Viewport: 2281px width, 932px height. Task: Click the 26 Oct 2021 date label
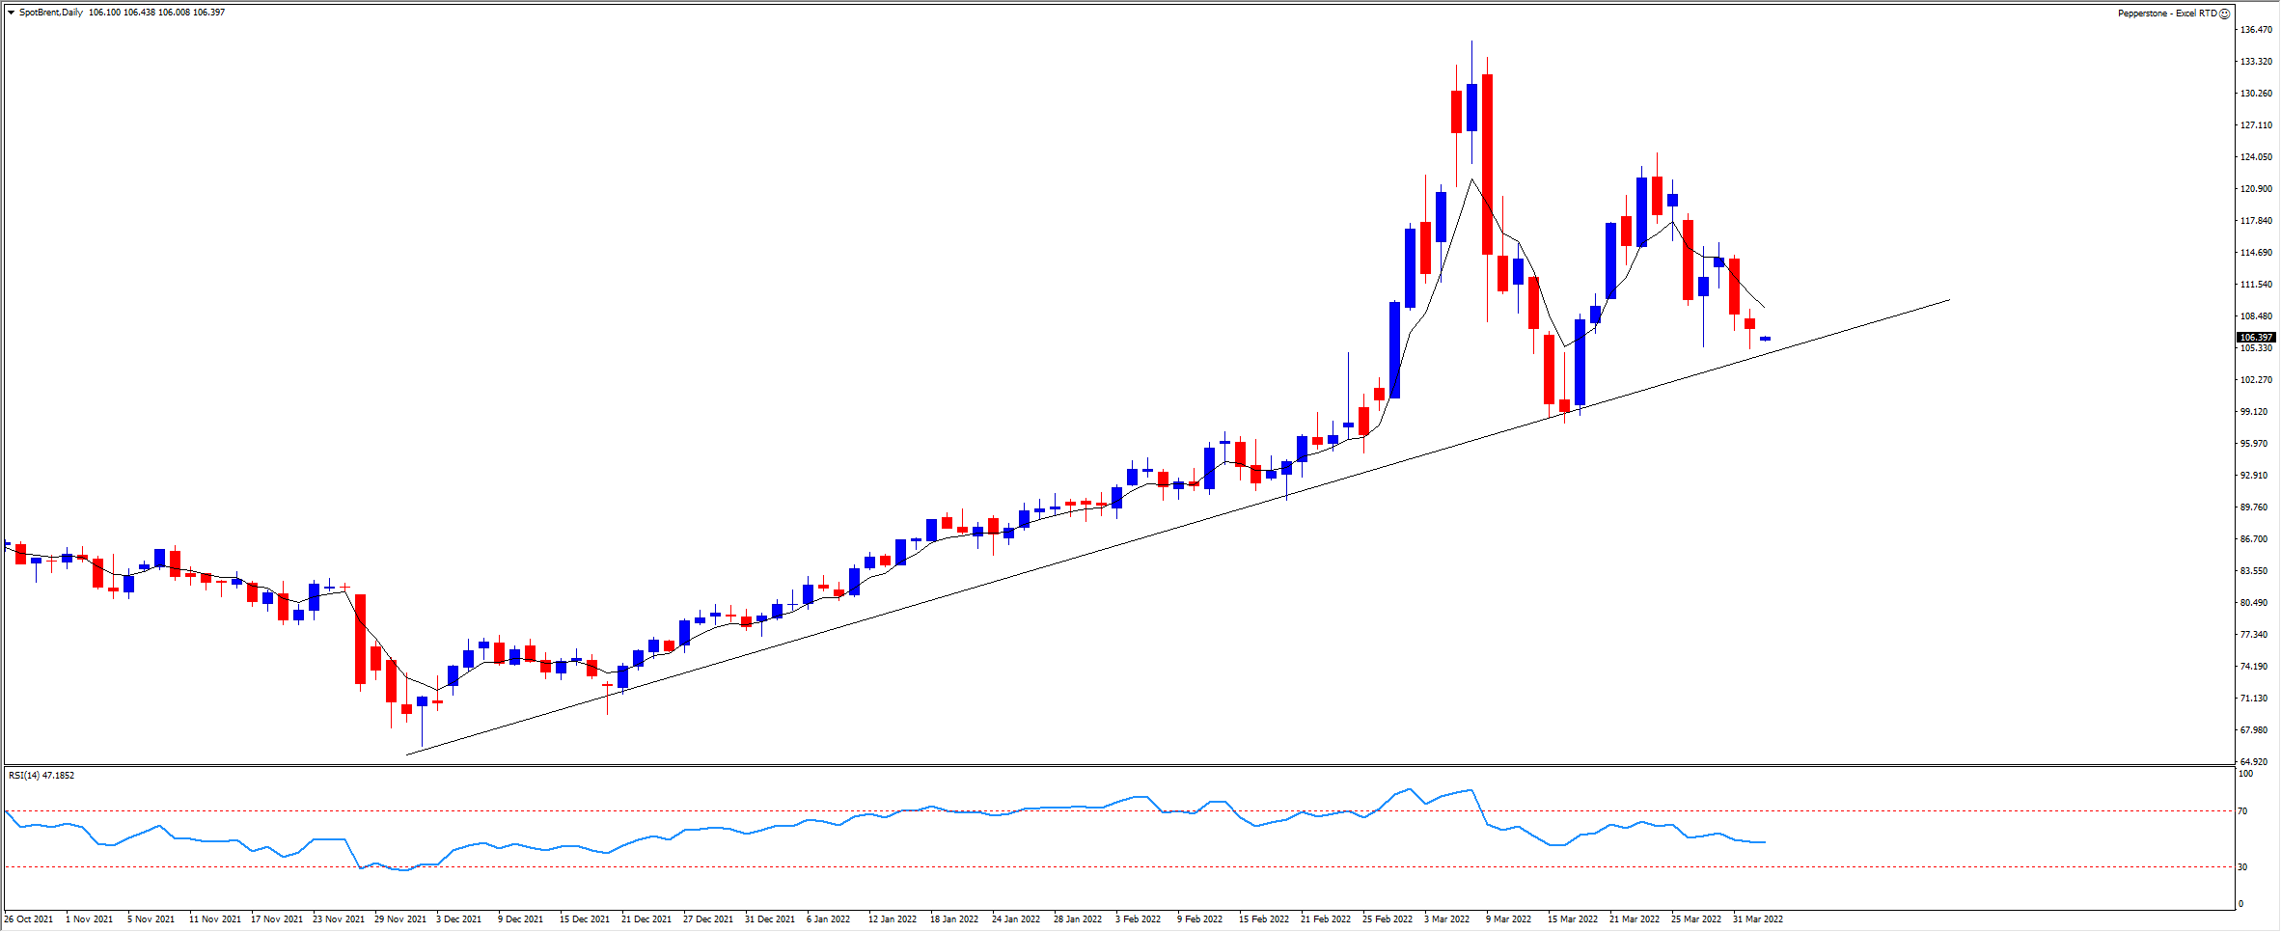coord(29,919)
